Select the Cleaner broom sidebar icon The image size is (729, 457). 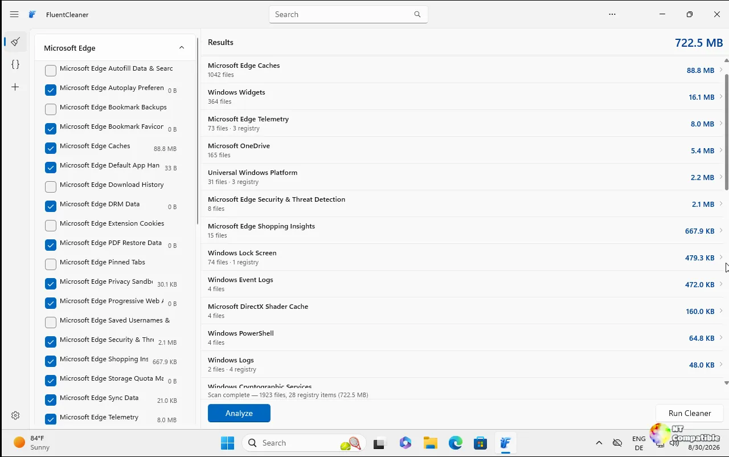point(15,42)
